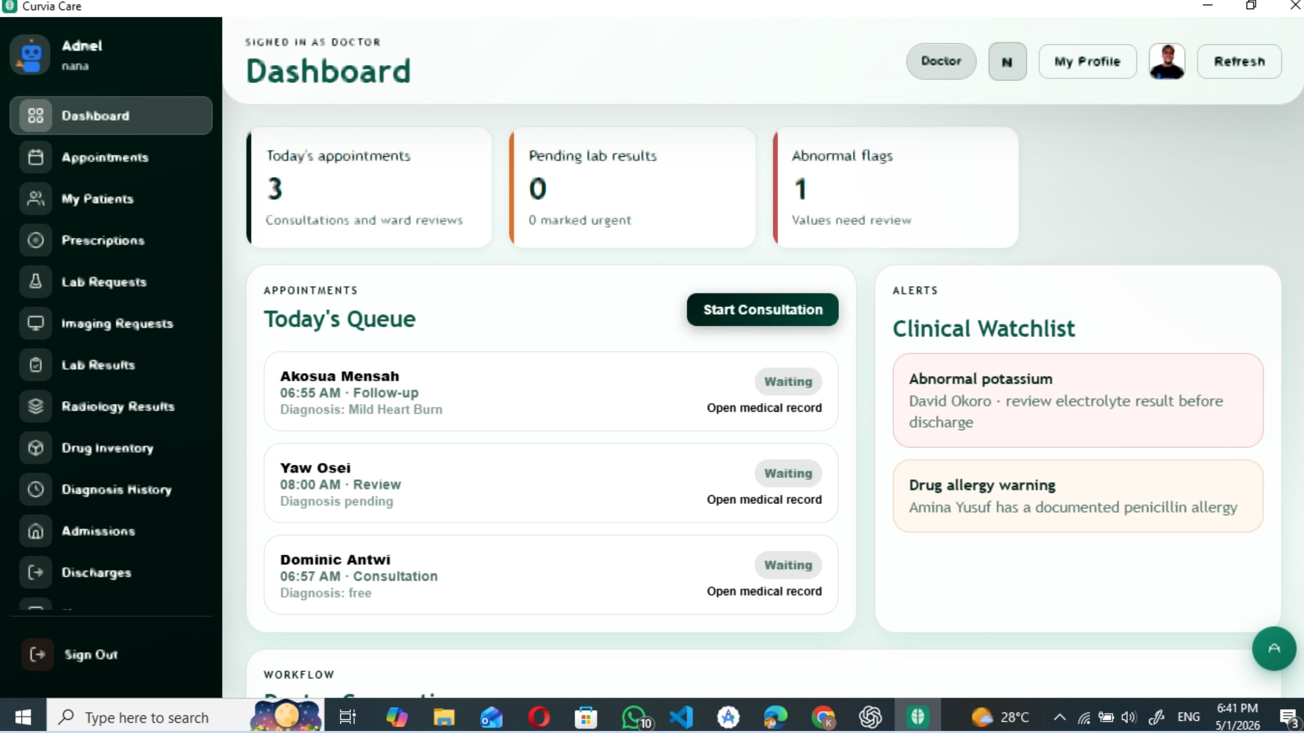Click the green floating assistant button
The width and height of the screenshot is (1304, 733).
point(1274,648)
